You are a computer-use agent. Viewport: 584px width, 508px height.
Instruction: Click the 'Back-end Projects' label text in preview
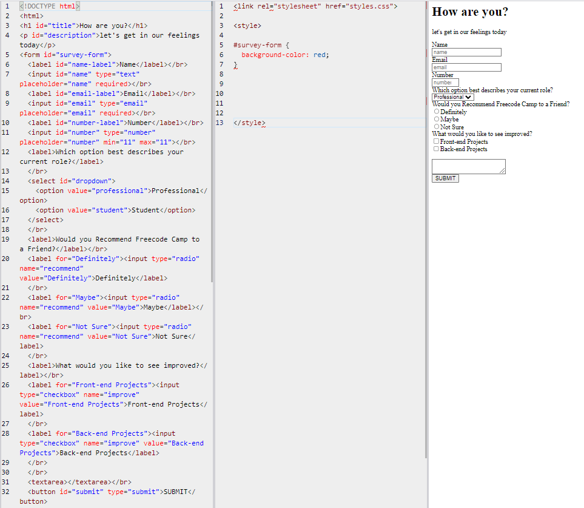(x=464, y=149)
